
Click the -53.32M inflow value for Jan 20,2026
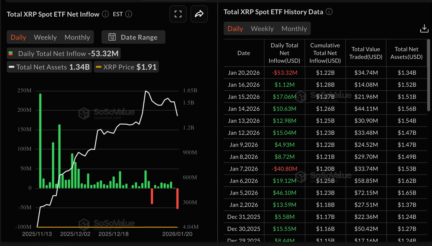click(x=284, y=73)
